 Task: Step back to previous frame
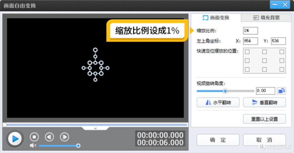tap(49, 137)
